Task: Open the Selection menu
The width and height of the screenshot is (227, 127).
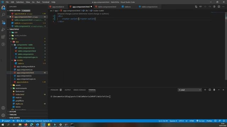Action: point(20,2)
